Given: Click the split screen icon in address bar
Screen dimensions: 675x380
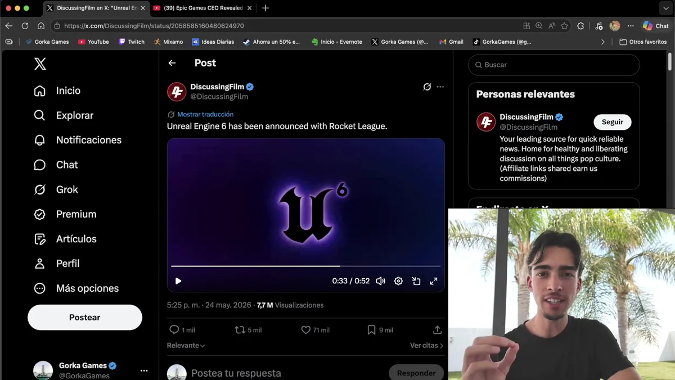Looking at the screenshot, I should pyautogui.click(x=526, y=26).
